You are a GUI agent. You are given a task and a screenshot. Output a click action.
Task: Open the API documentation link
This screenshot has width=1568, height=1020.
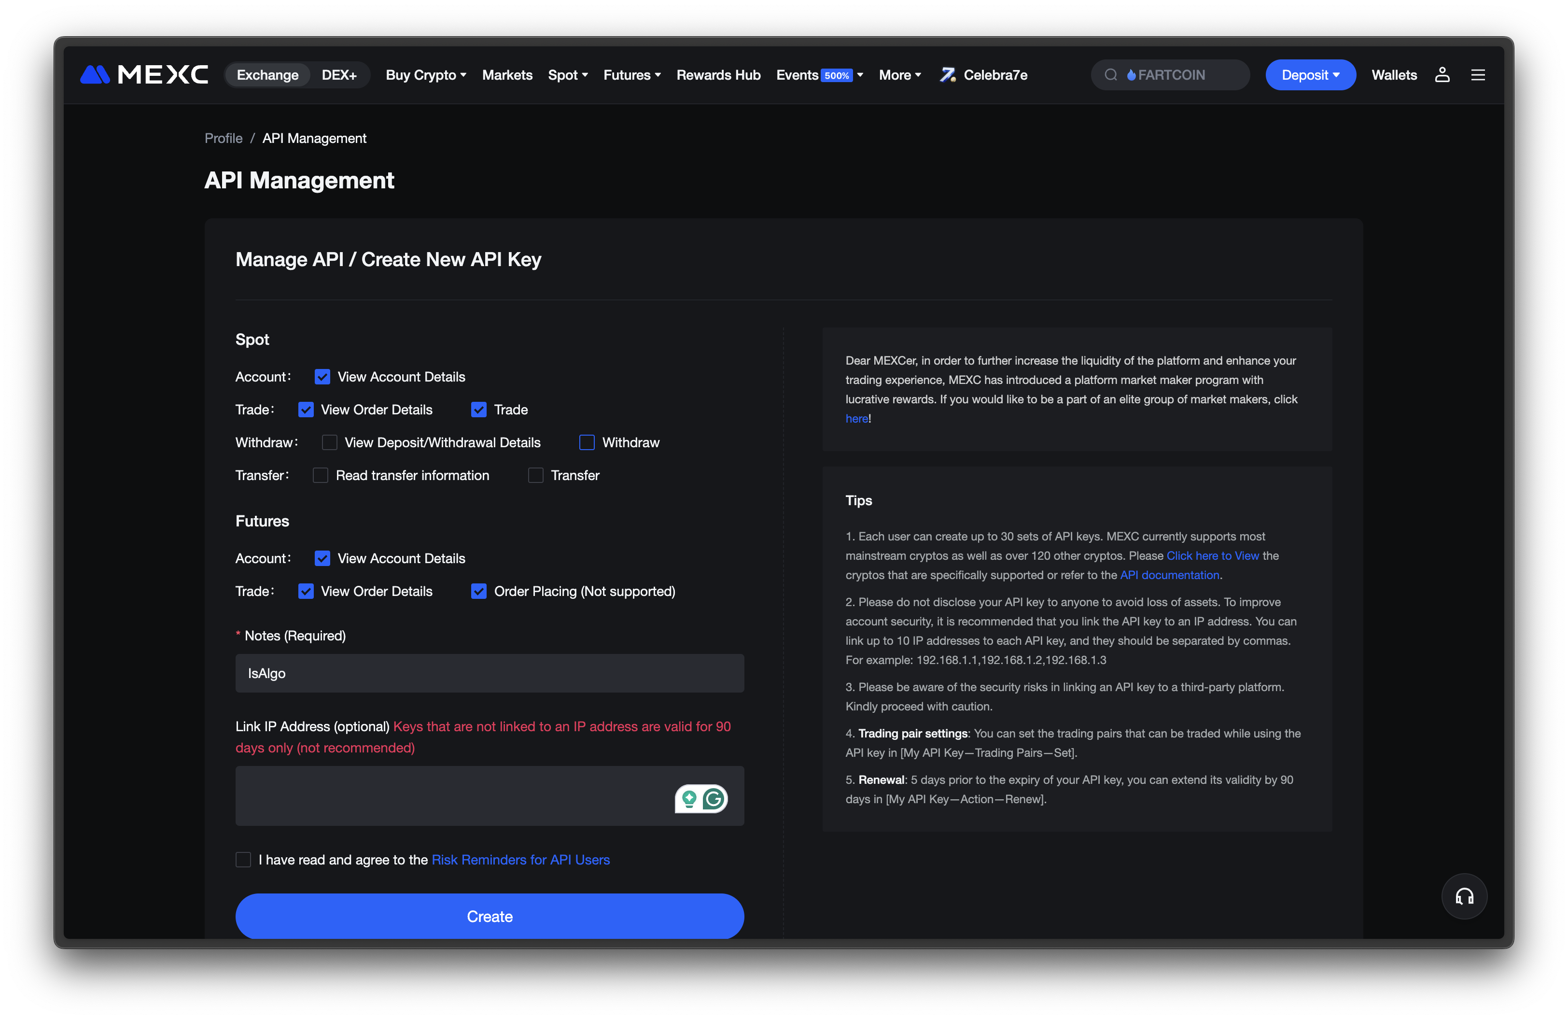coord(1169,575)
